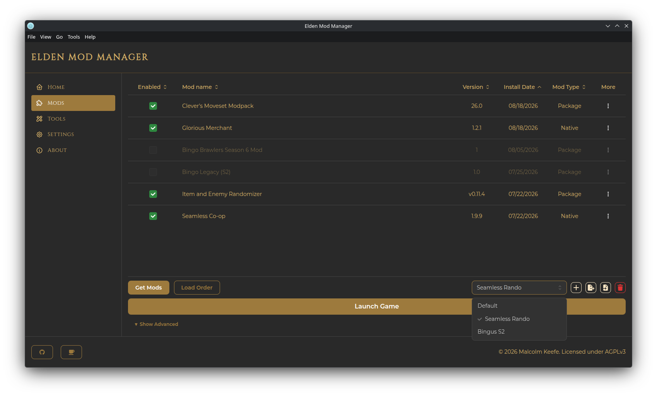The width and height of the screenshot is (657, 397).
Task: Open About page in sidebar
Action: click(73, 150)
